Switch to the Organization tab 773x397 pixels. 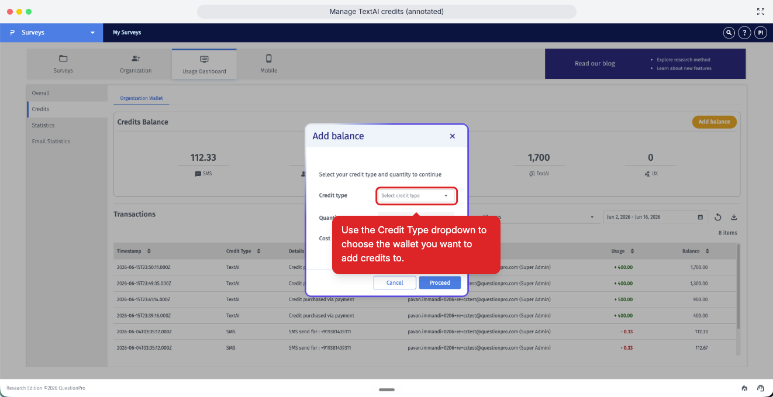(136, 64)
